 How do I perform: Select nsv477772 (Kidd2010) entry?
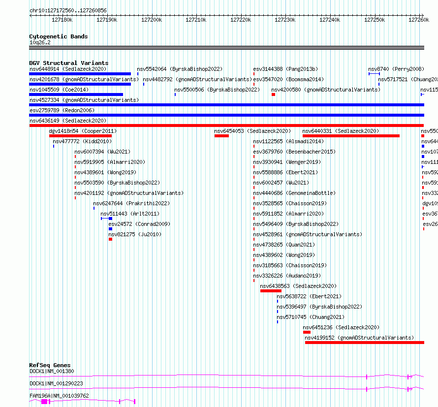click(82, 141)
